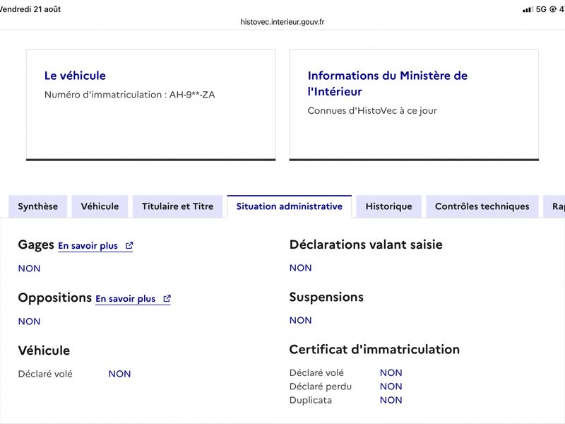Screen dimensions: 565x424
Task: Click the 'Le véhicule' heading
Action: point(75,76)
